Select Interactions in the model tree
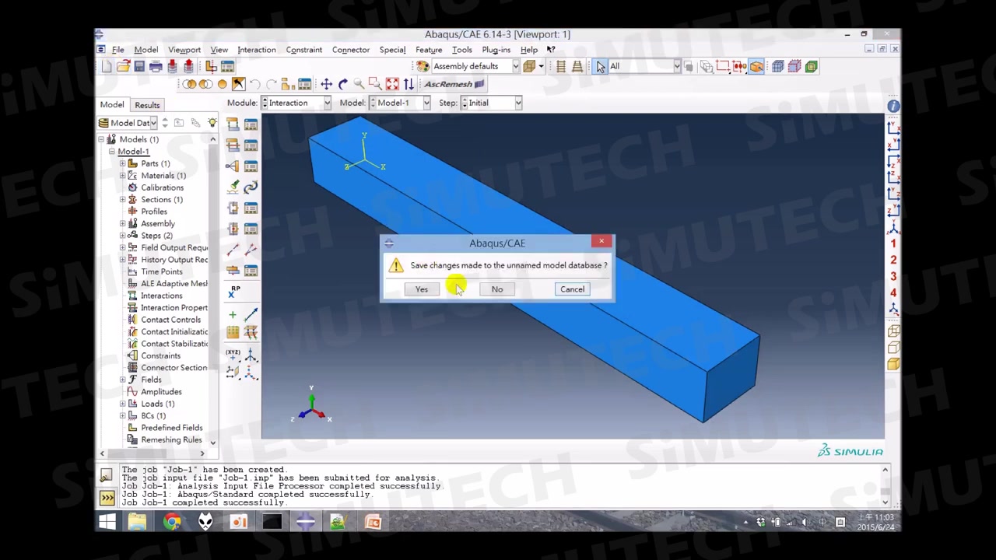Image resolution: width=996 pixels, height=560 pixels. pos(161,296)
